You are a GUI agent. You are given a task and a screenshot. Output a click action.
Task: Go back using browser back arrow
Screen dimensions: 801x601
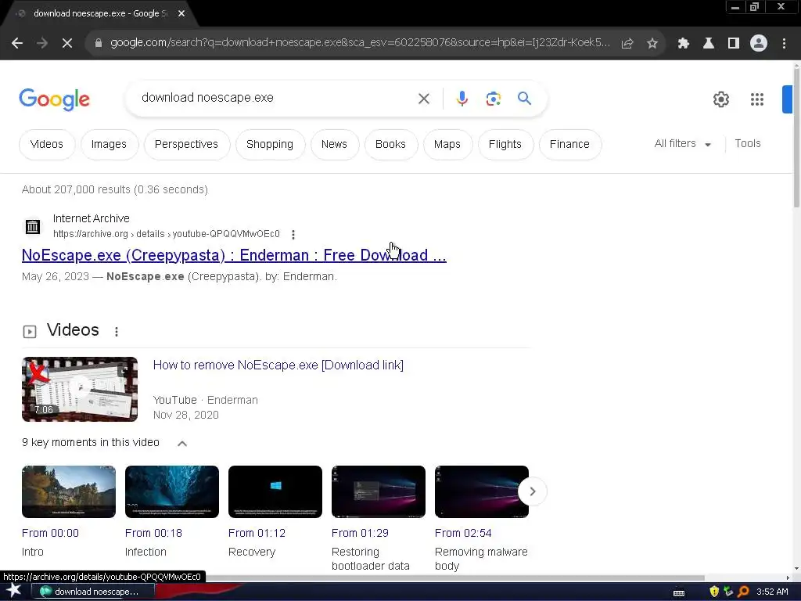pyautogui.click(x=17, y=44)
